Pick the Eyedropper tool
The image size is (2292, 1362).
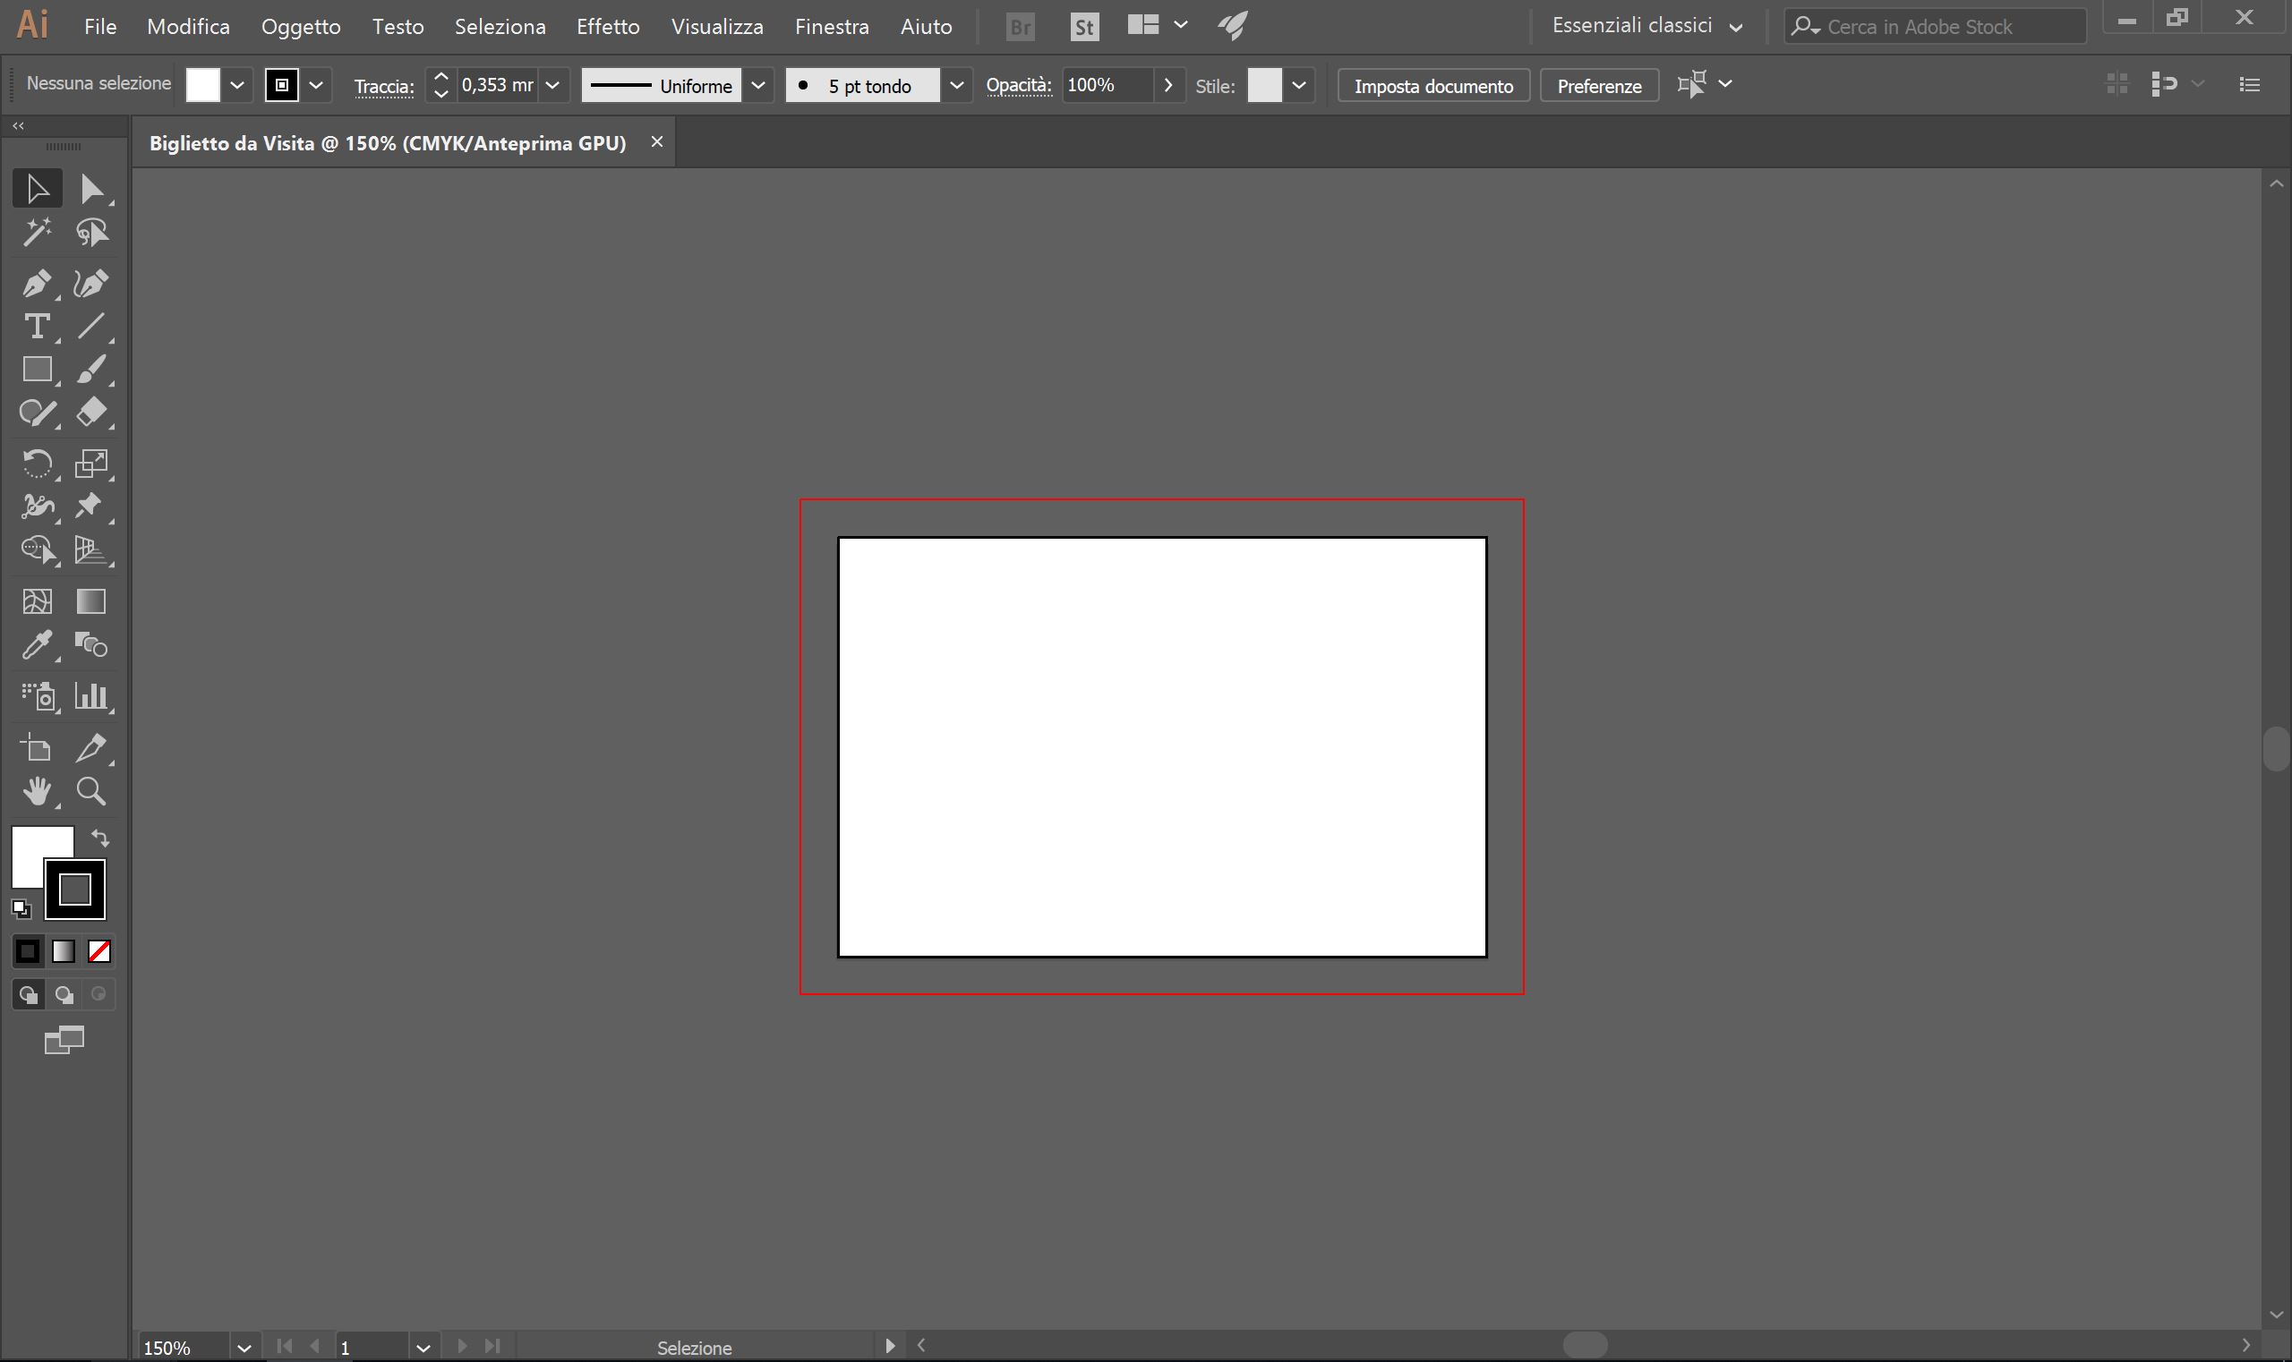click(36, 646)
